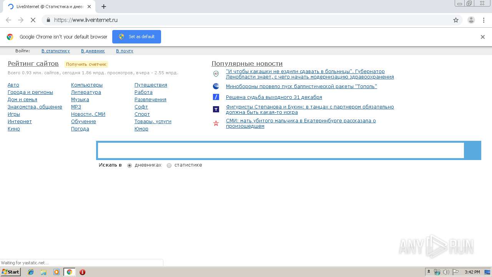The width and height of the screenshot is (492, 277).
Task: Open news icon beside Ленобласти headline
Action: [x=216, y=74]
